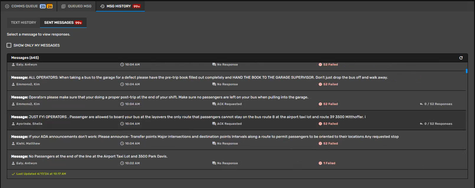475x188 pixels.
Task: Click the failed alert icon for 1 Failed
Action: 320,163
